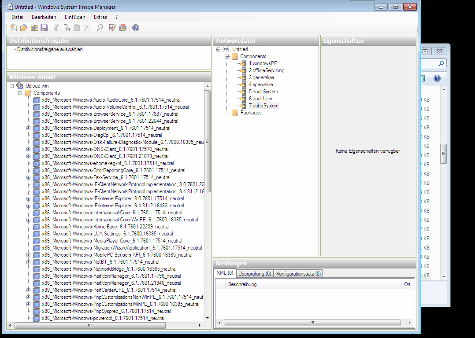Expand the PerfCenterCPL component node

(29, 290)
